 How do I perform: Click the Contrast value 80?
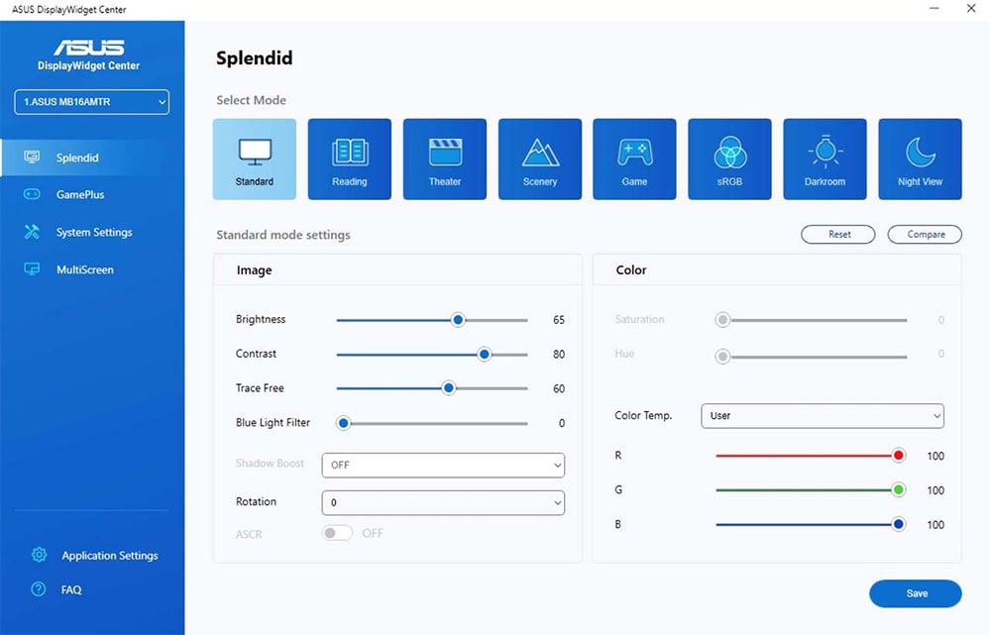559,355
